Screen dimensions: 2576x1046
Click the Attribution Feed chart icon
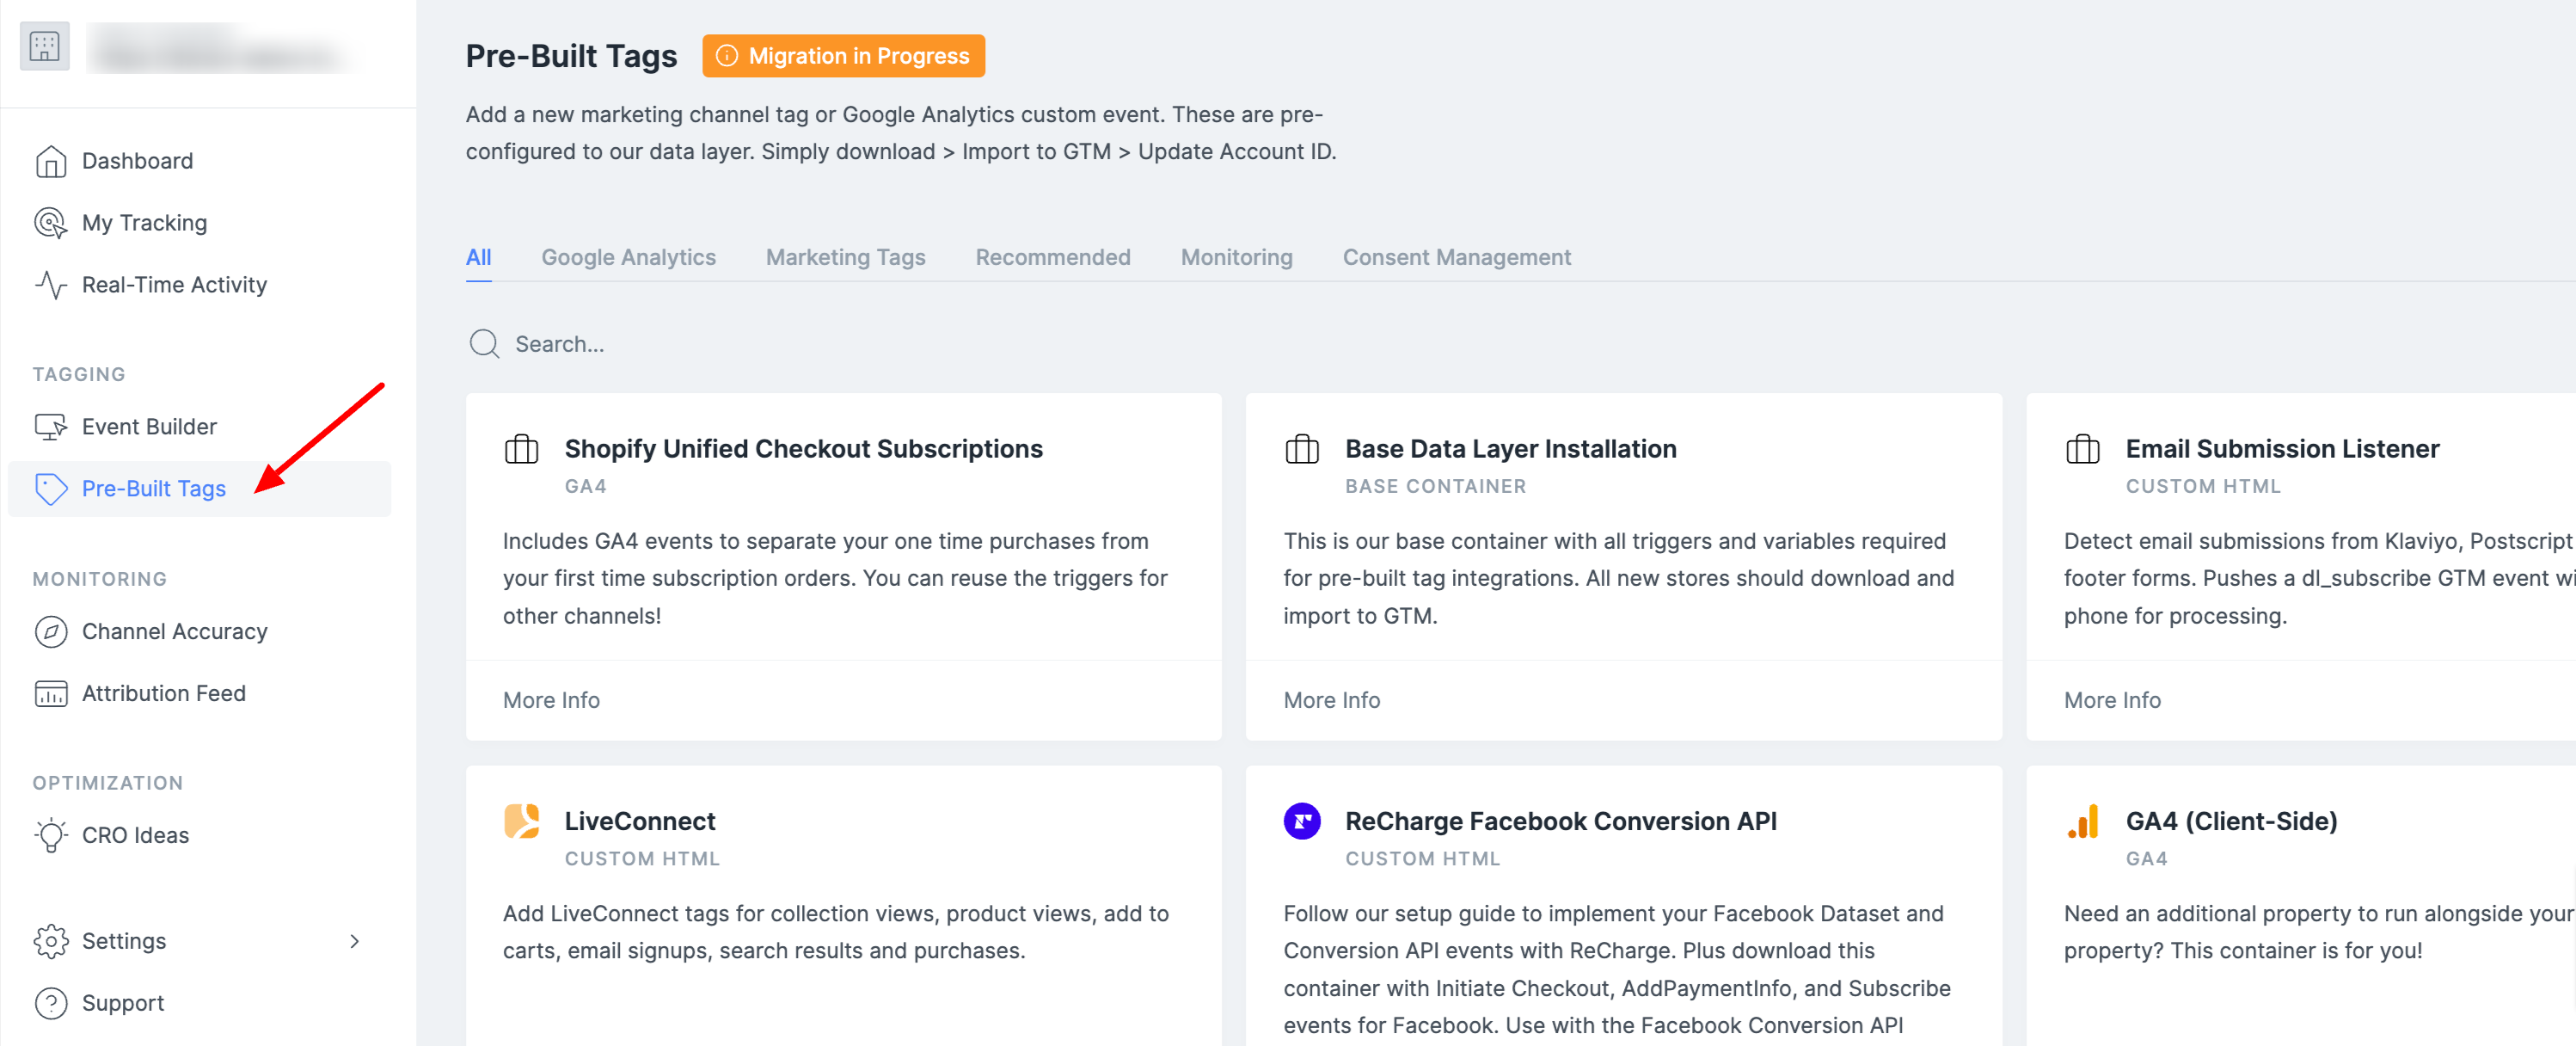click(50, 694)
